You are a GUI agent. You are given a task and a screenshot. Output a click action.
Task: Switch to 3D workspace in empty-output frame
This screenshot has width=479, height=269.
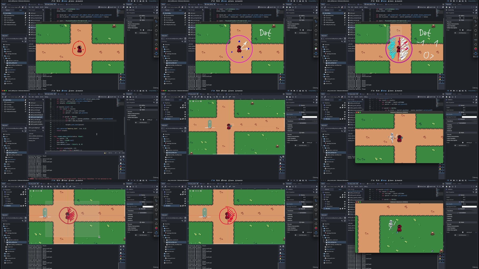click(218, 91)
